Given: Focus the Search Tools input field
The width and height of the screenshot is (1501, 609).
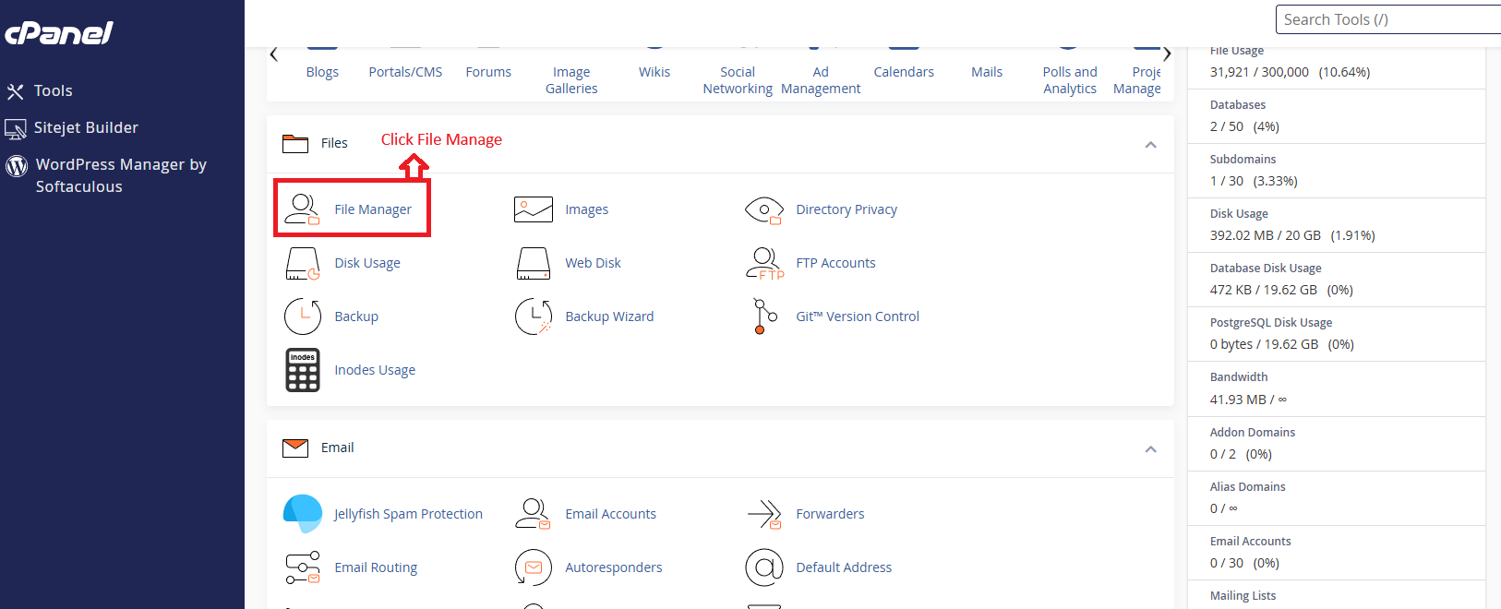Looking at the screenshot, I should tap(1388, 19).
